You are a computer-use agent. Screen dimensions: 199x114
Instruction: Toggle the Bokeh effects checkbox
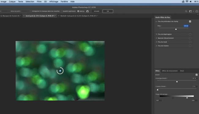coord(197,75)
